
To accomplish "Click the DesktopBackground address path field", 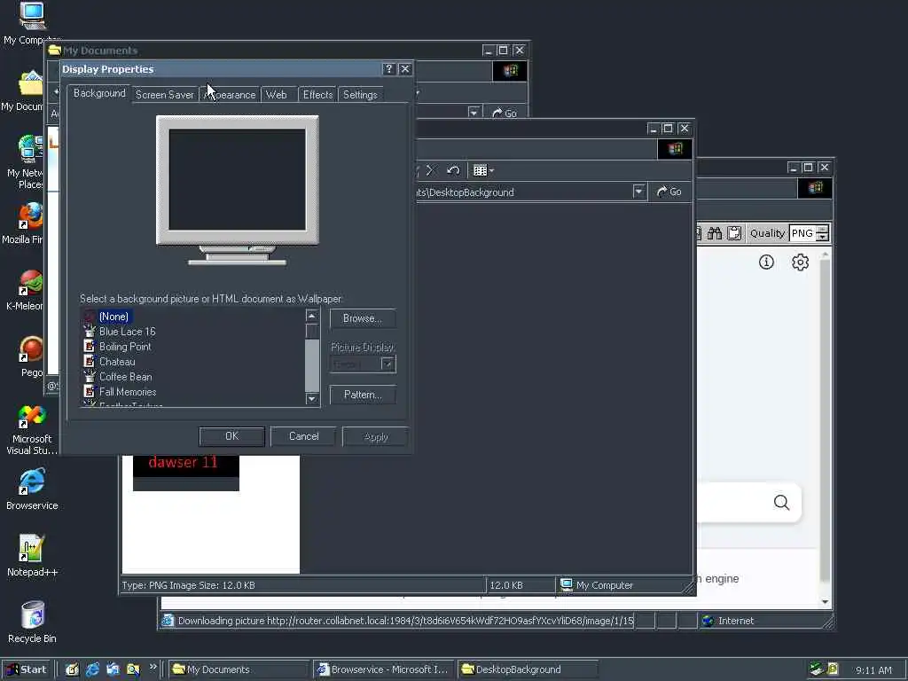I will [523, 192].
